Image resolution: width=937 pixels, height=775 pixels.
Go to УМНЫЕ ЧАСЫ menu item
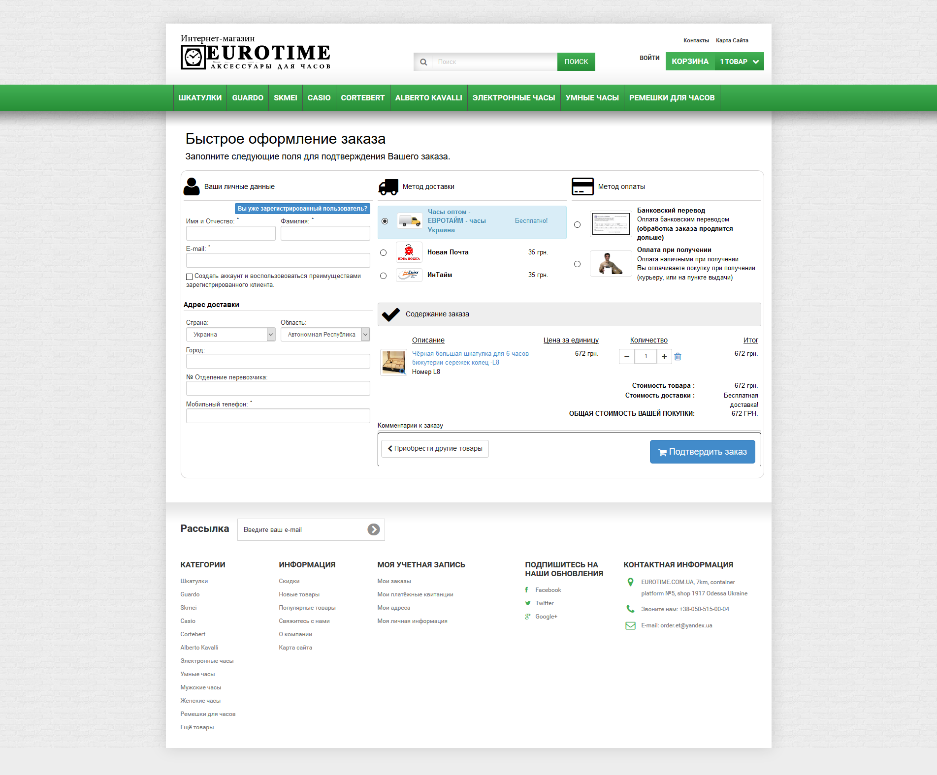pyautogui.click(x=592, y=98)
